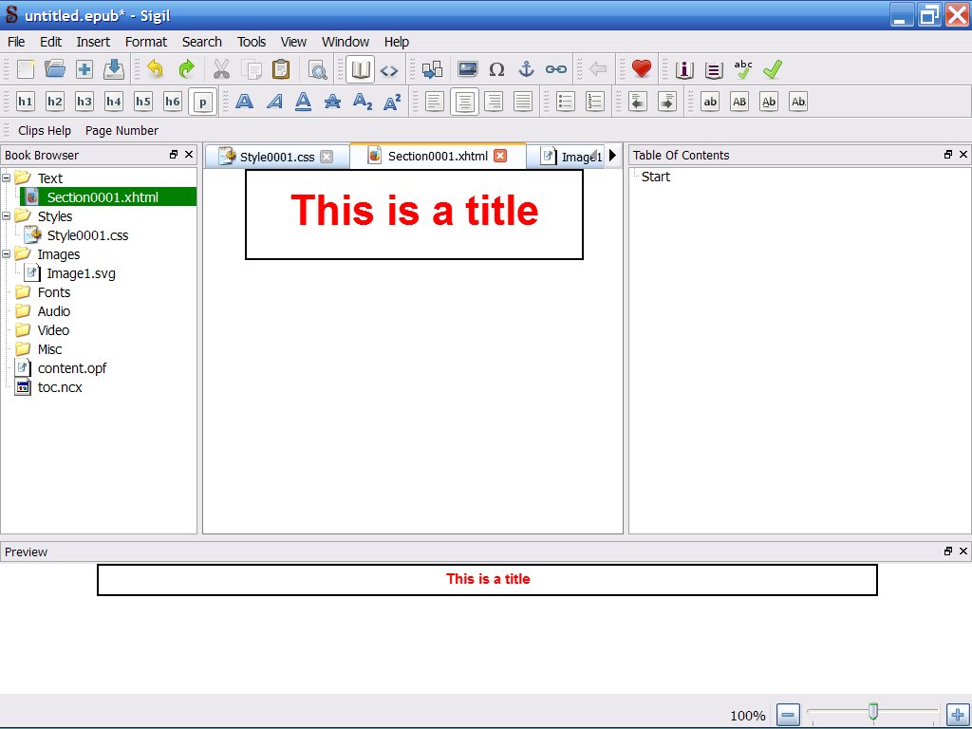Open Find and Replace magnifier icon
The width and height of the screenshot is (972, 729).
317,69
